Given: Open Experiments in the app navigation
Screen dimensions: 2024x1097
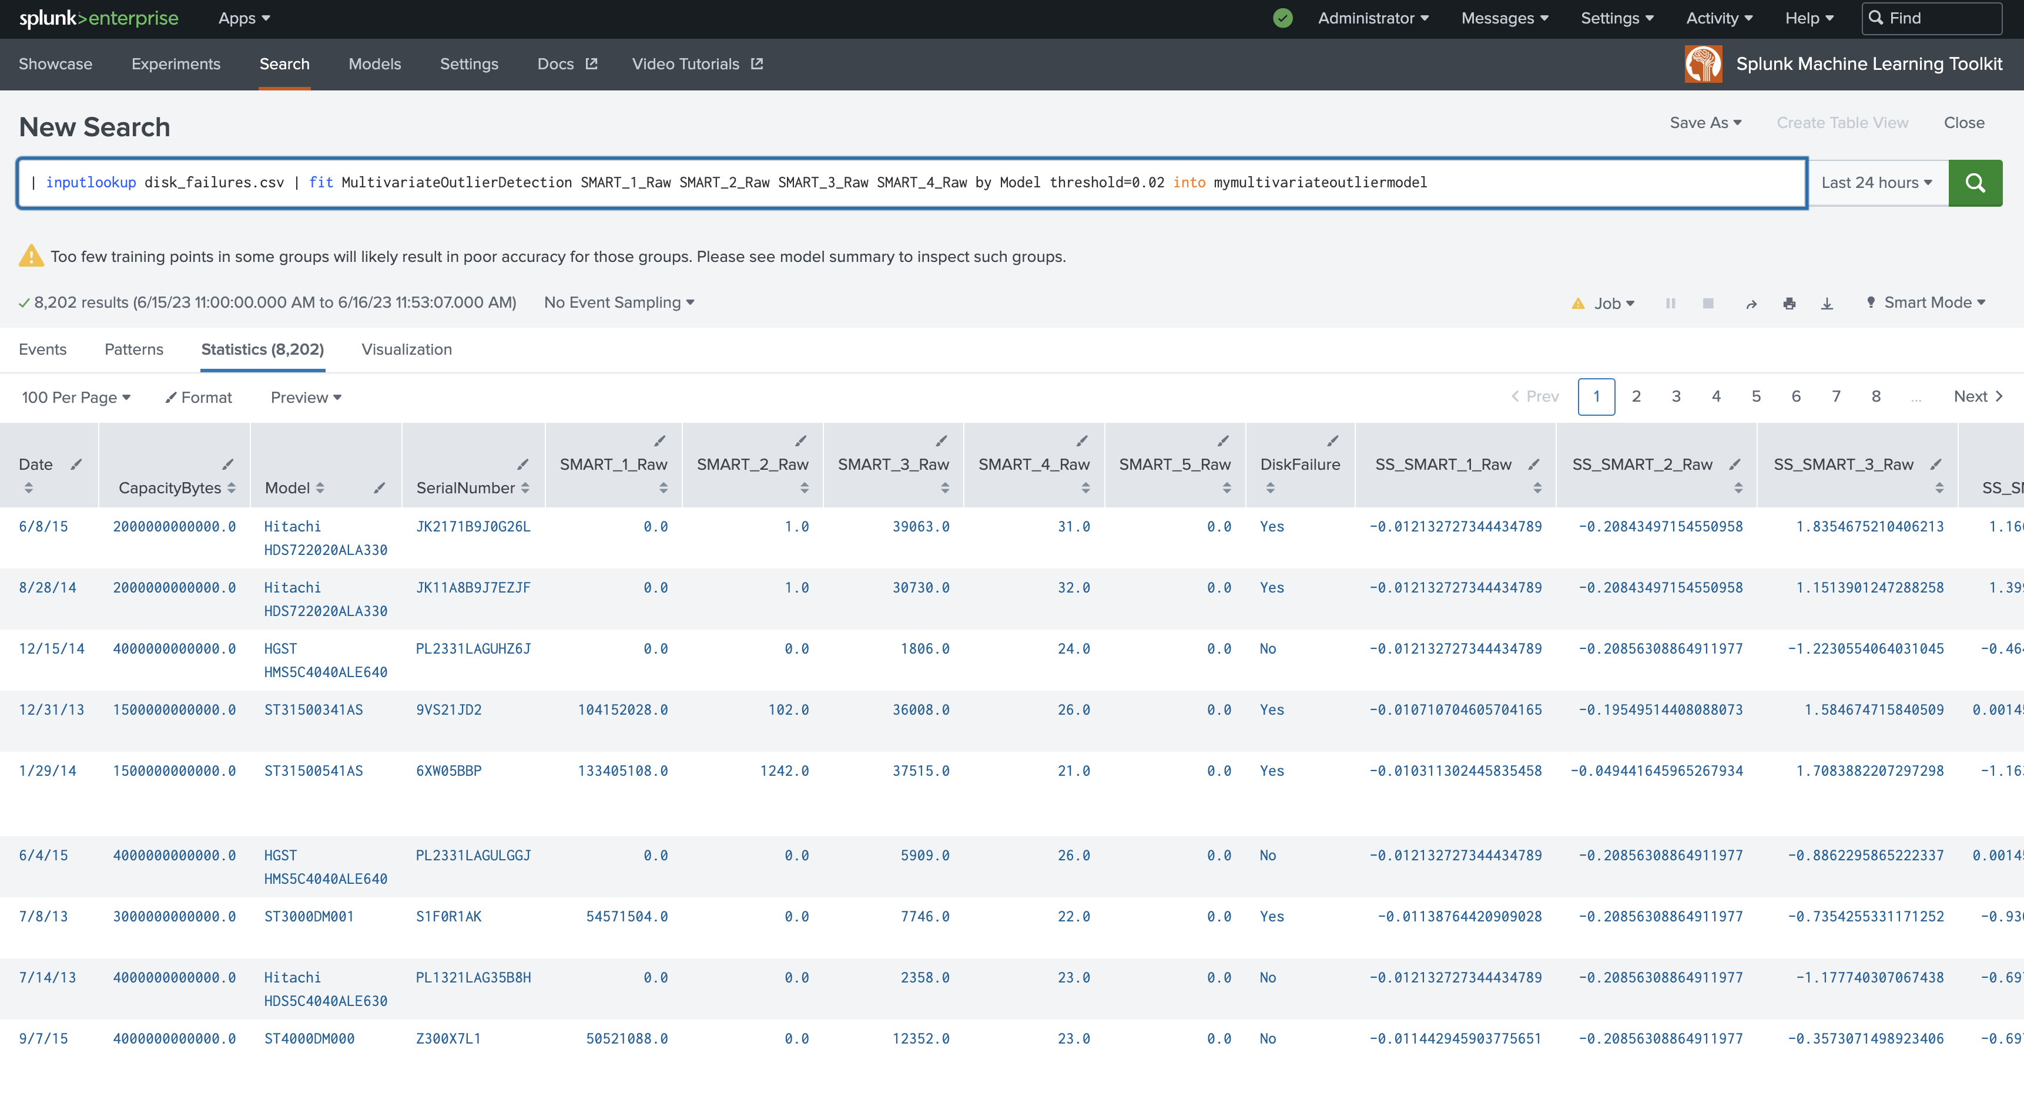Looking at the screenshot, I should 176,63.
